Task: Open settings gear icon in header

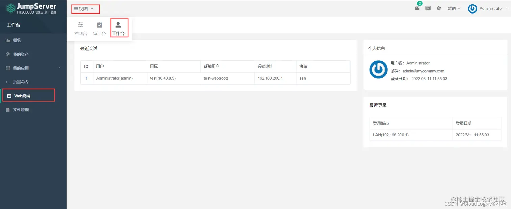Action: tap(439, 8)
